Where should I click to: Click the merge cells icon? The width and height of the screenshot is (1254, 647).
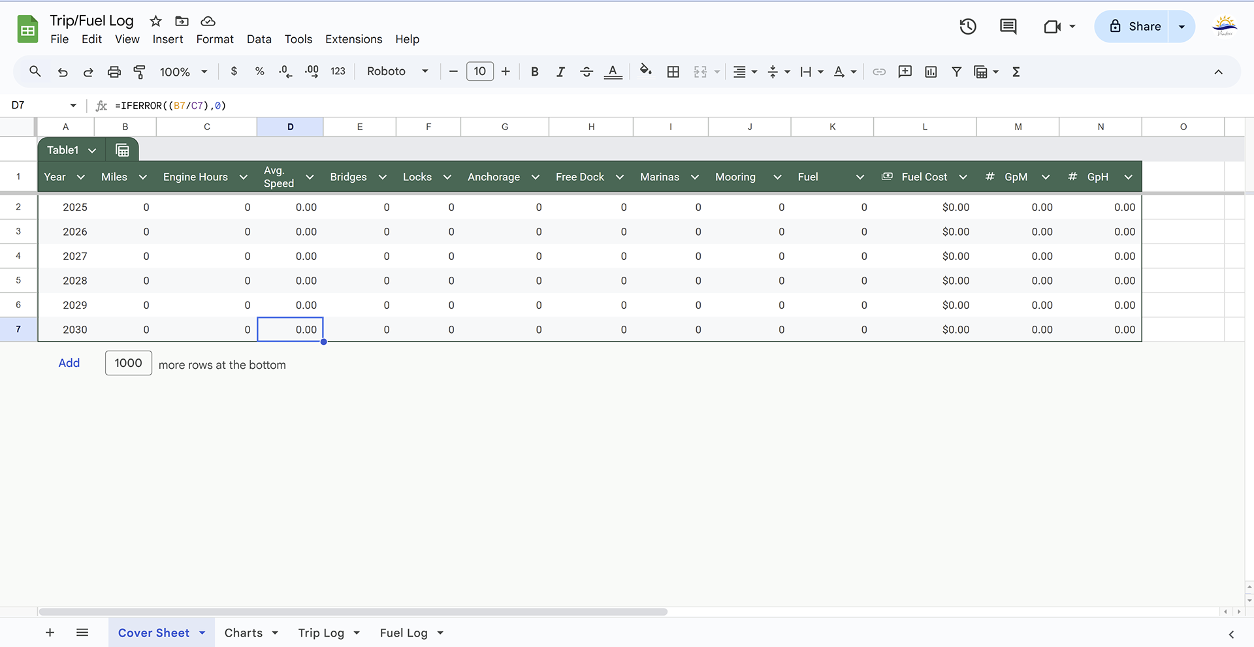(700, 72)
